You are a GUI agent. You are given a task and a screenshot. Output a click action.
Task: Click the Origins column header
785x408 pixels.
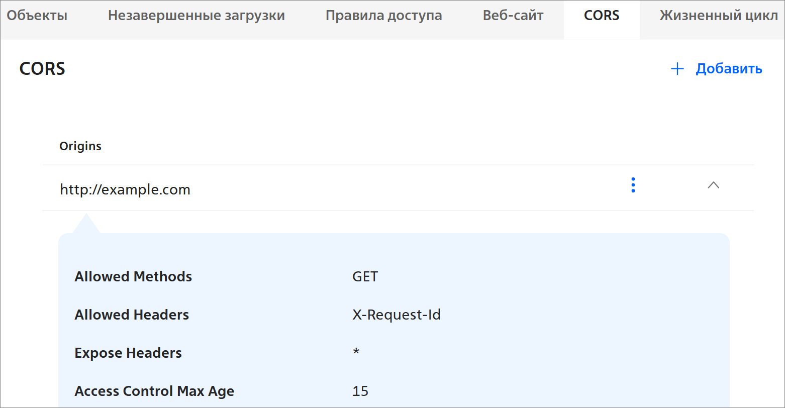coord(80,146)
